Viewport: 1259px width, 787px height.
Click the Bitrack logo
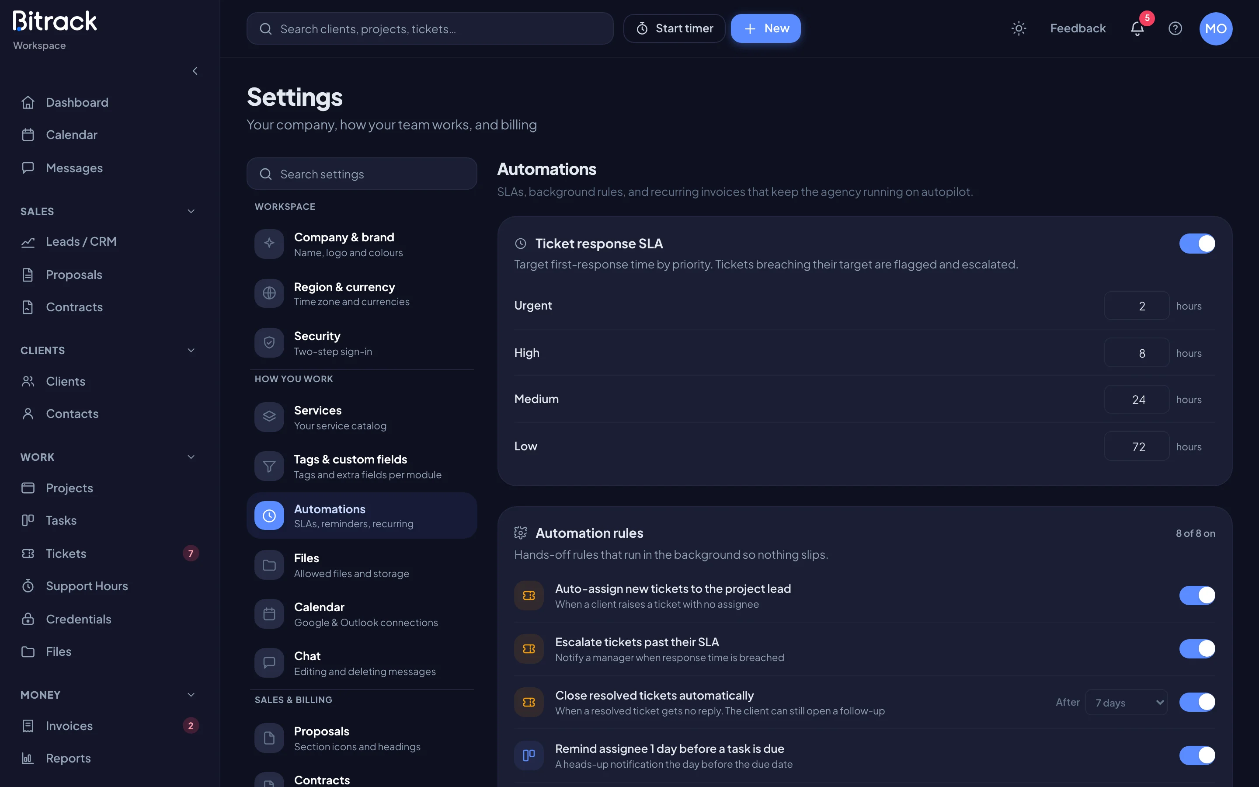55,21
